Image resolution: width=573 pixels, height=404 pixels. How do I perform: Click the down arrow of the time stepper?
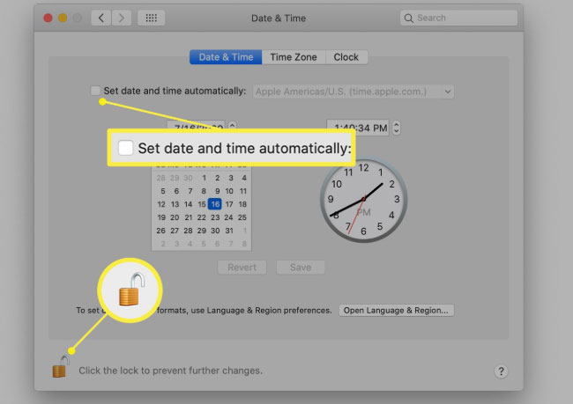tap(396, 131)
